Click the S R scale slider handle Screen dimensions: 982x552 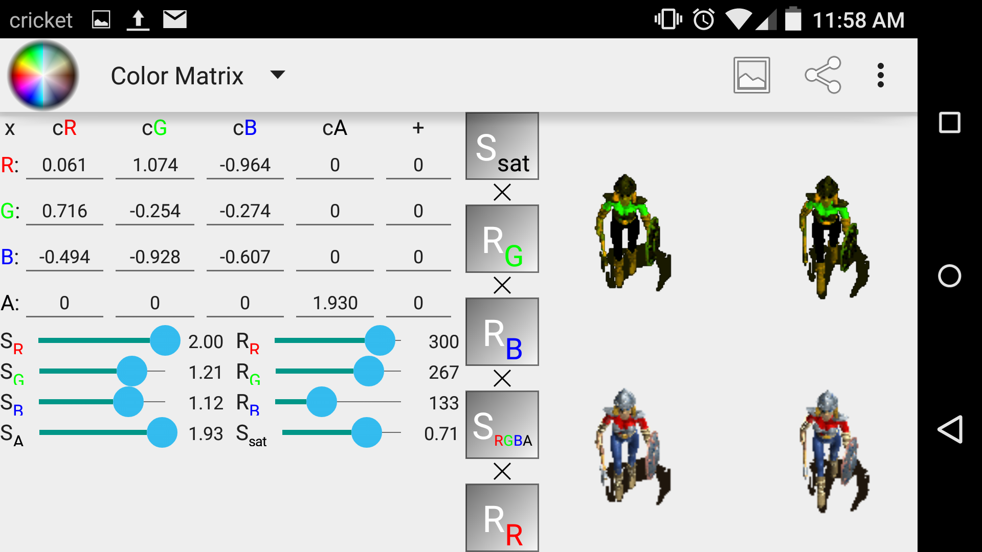[x=165, y=340]
